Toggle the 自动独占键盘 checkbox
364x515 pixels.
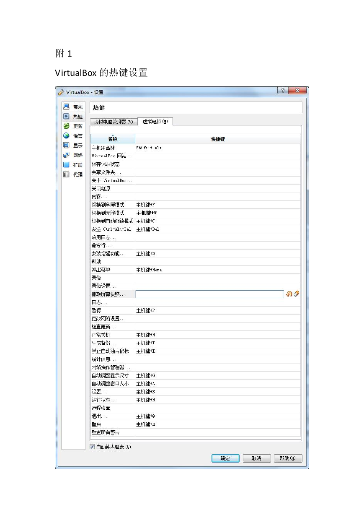(x=92, y=447)
